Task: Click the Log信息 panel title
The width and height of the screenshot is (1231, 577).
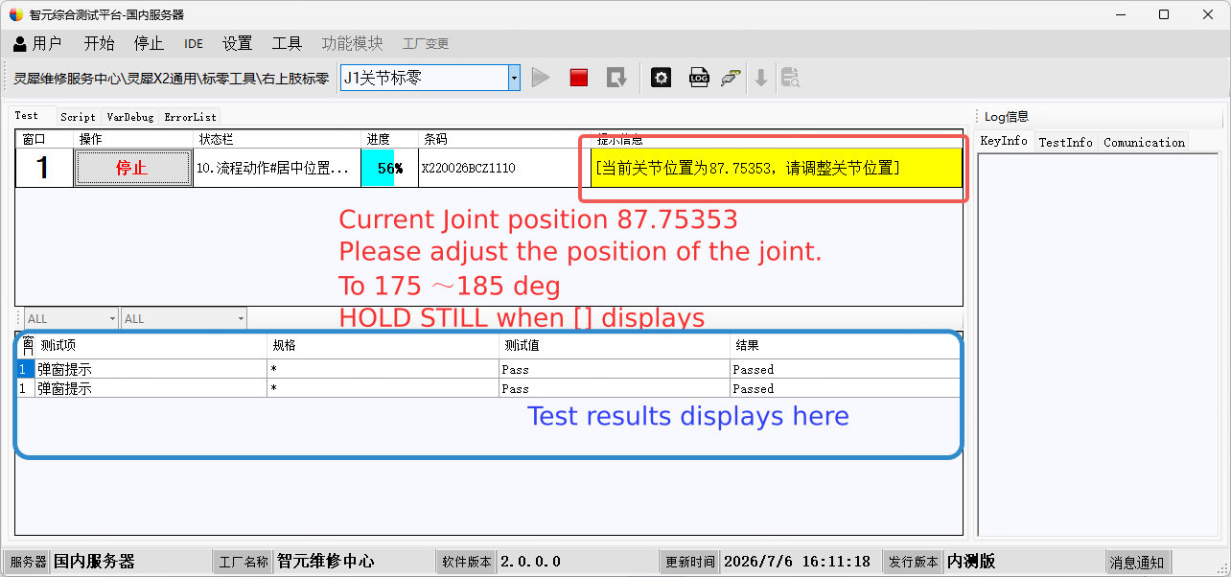Action: (x=1006, y=117)
